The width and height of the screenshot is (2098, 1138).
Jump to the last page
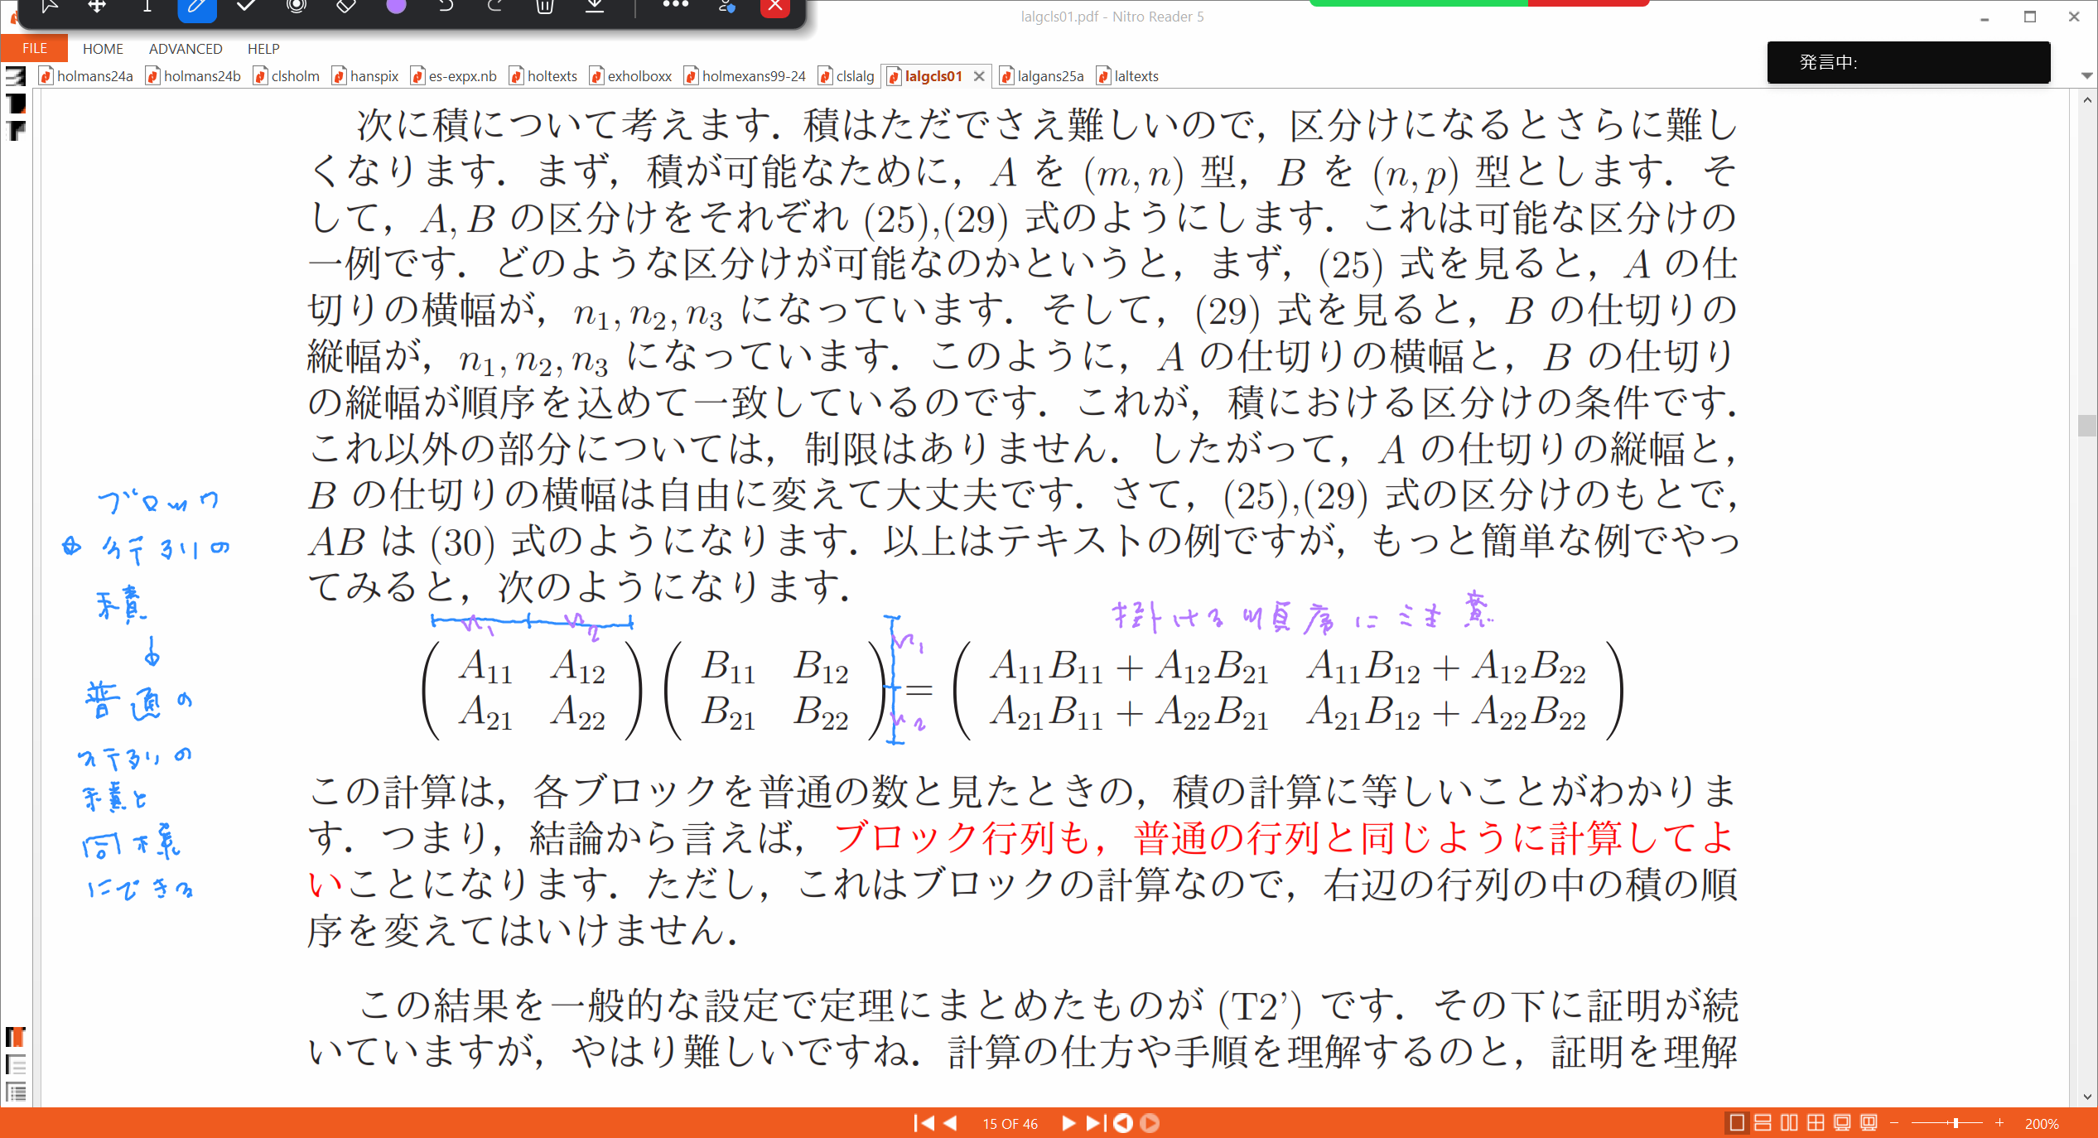tap(1095, 1123)
